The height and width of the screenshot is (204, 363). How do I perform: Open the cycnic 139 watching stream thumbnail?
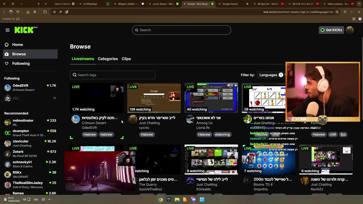tap(154, 98)
